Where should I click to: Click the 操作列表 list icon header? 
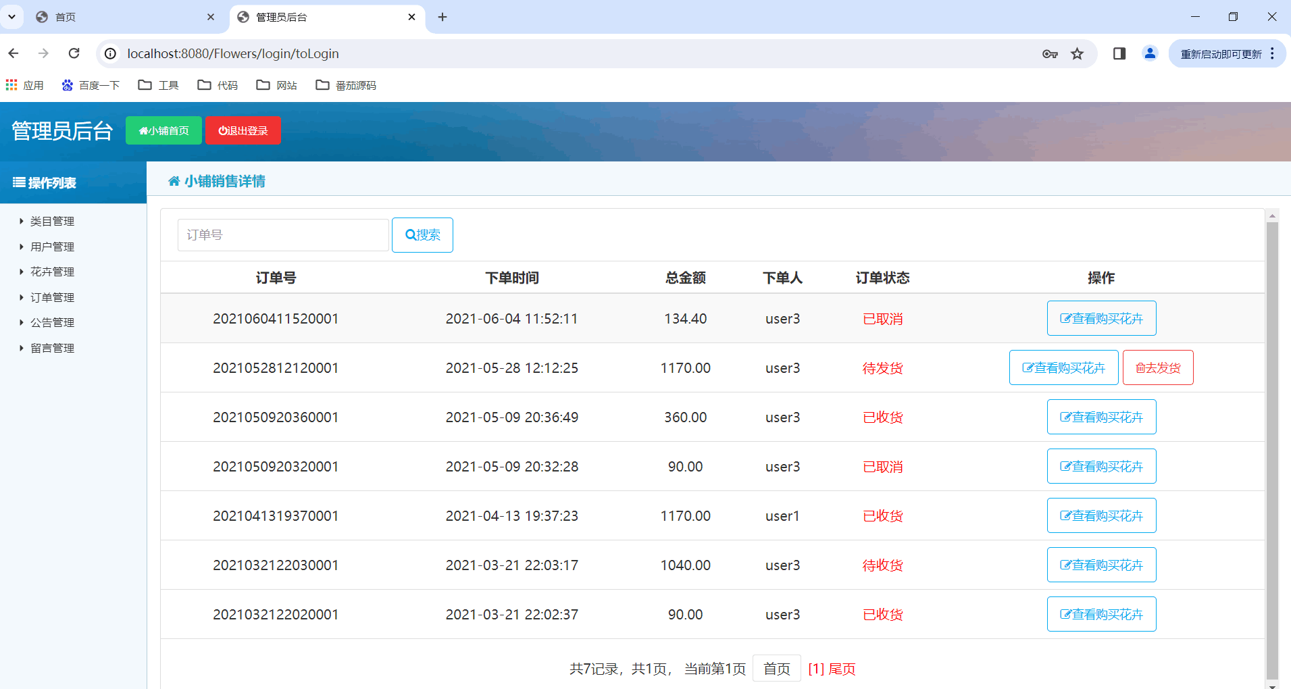click(45, 182)
